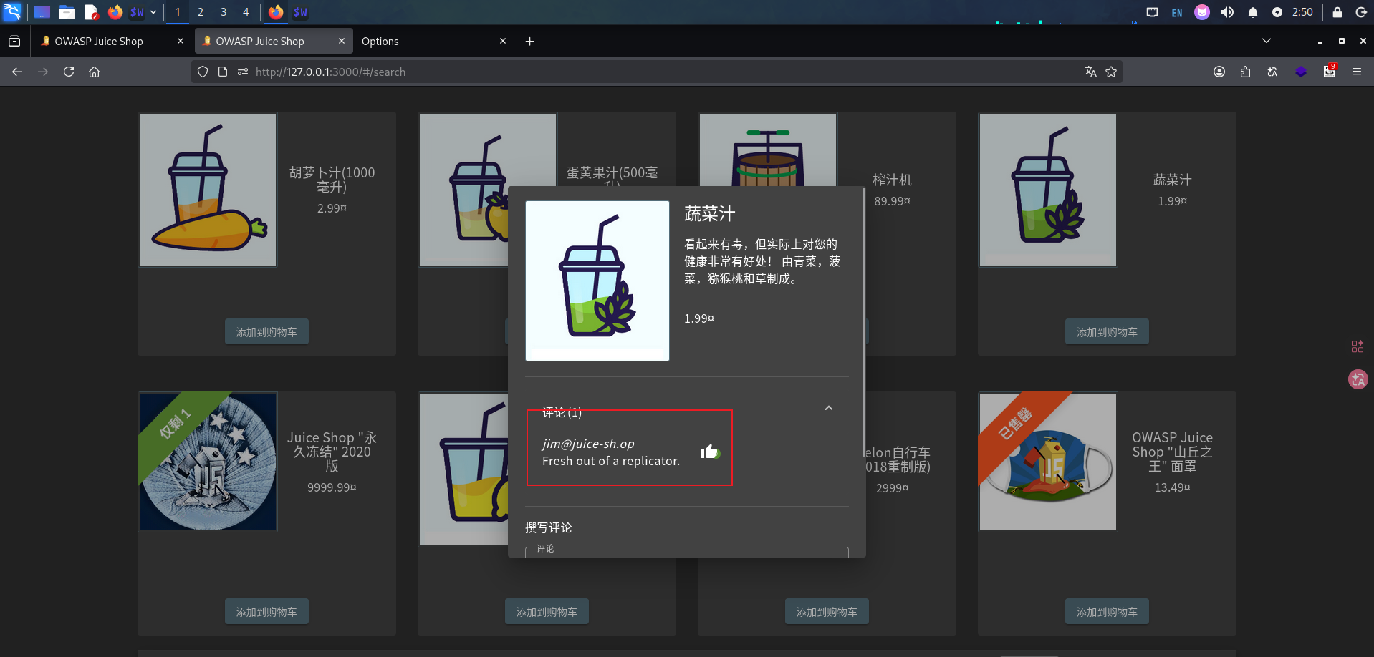
Task: Close the Options tab
Action: (503, 42)
